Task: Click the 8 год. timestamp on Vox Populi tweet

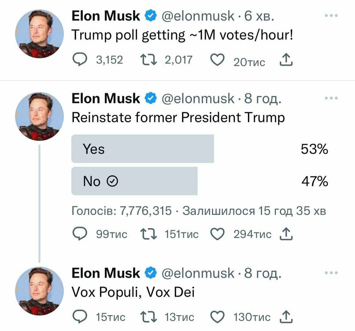Action: click(x=263, y=274)
